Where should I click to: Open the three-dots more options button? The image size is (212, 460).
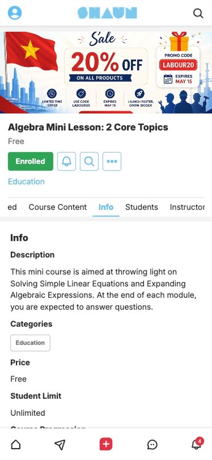coord(112,161)
